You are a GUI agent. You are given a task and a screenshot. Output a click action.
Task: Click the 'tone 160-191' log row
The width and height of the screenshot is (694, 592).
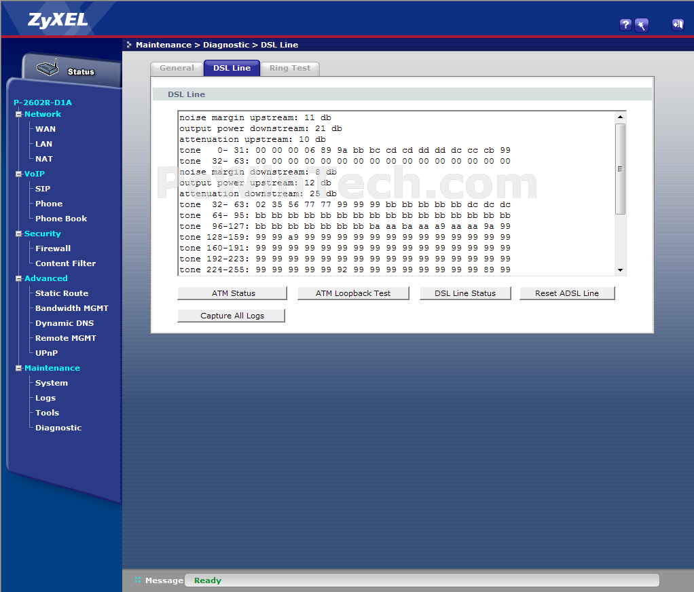pyautogui.click(x=345, y=248)
